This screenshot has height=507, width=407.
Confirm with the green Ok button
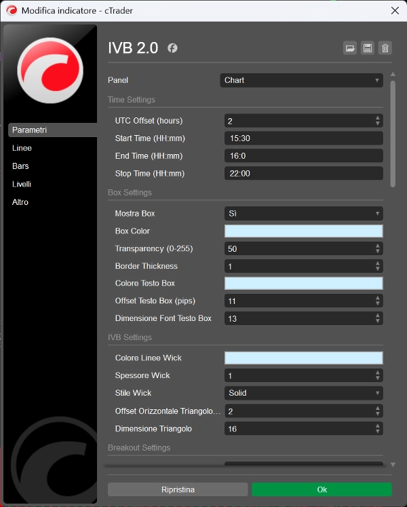322,489
